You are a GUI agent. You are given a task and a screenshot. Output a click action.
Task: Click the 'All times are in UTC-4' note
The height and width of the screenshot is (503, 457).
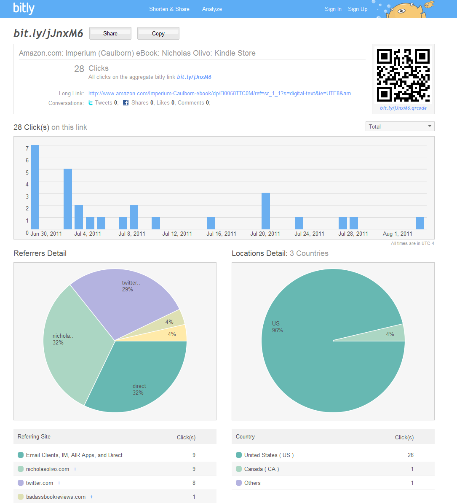412,243
